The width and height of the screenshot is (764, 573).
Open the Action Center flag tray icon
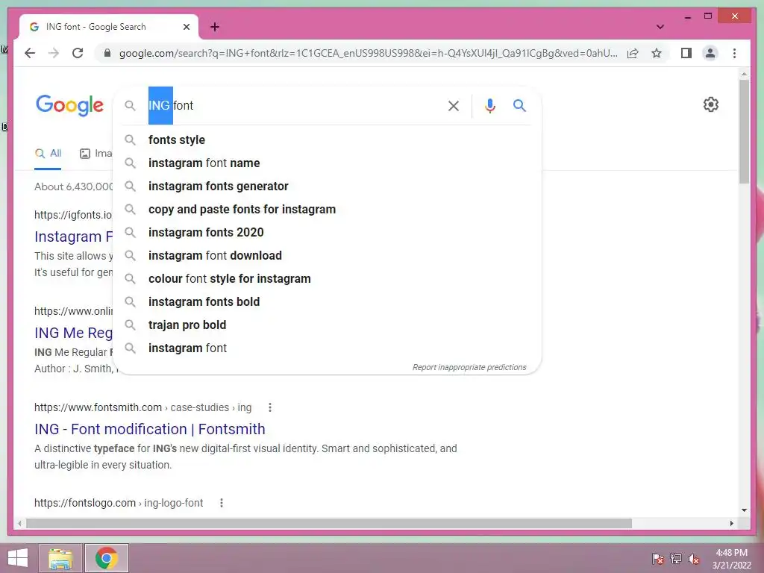pyautogui.click(x=658, y=559)
